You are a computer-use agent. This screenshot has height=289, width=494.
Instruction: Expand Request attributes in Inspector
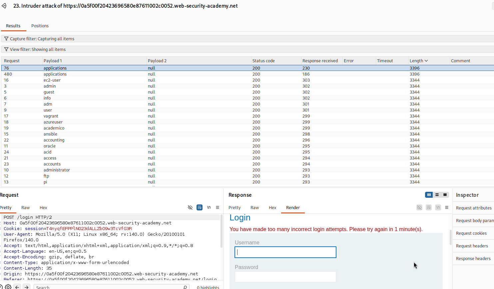(473, 208)
